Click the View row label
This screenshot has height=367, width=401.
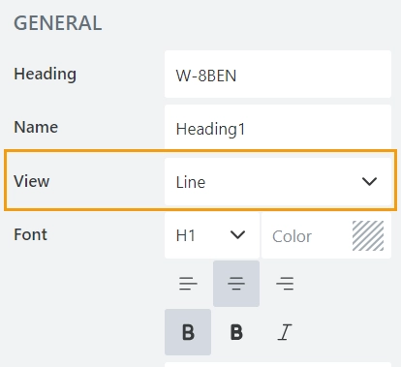click(x=32, y=181)
